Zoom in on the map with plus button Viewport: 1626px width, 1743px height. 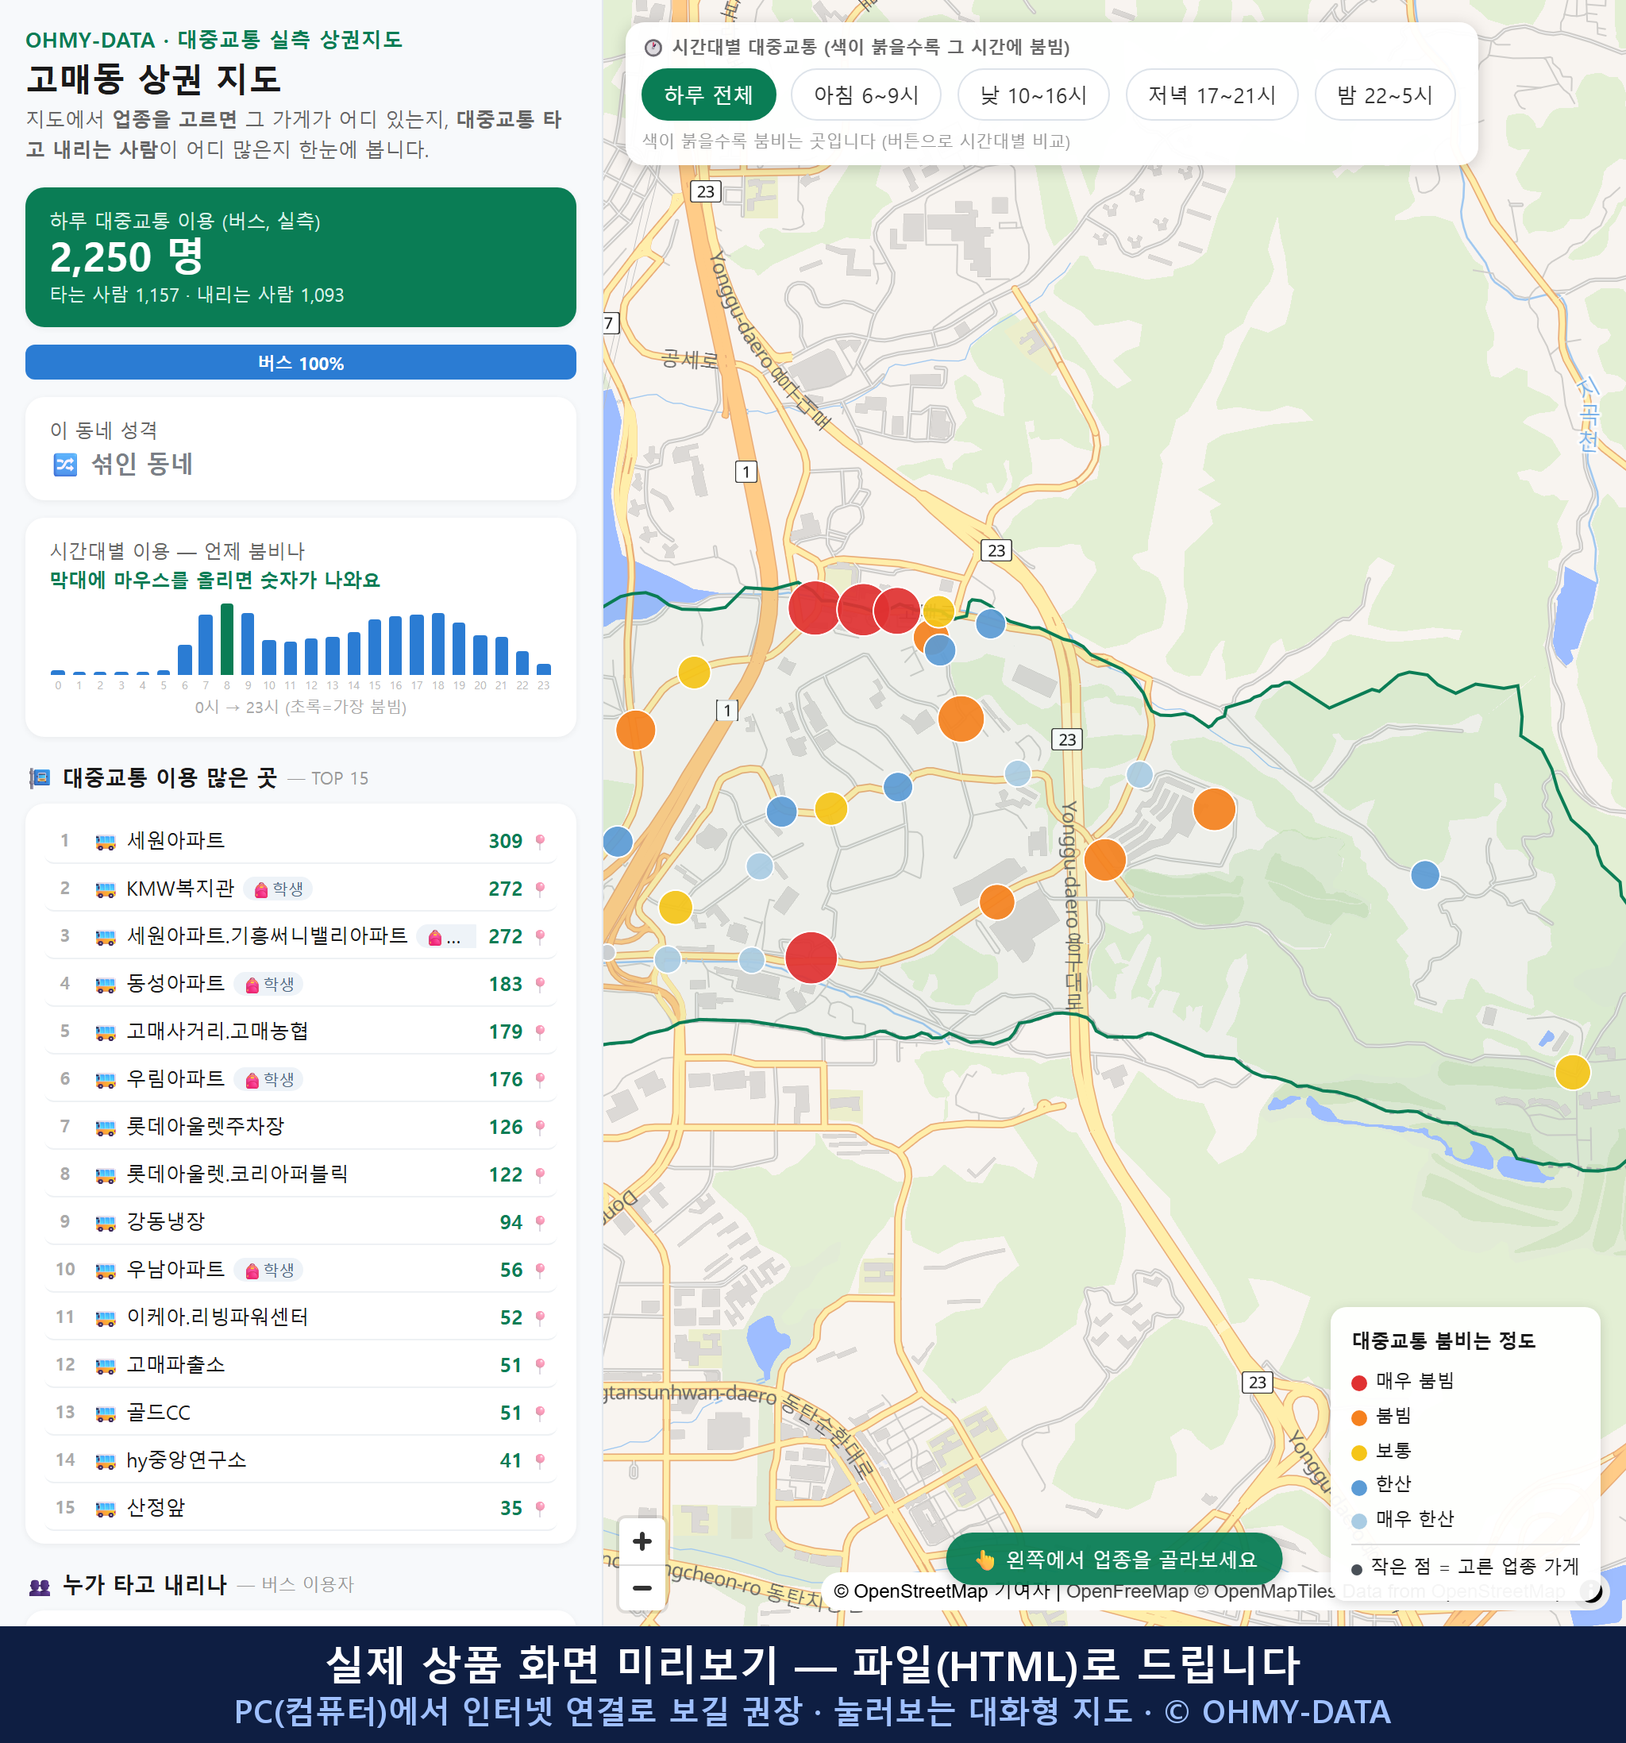pyautogui.click(x=642, y=1541)
